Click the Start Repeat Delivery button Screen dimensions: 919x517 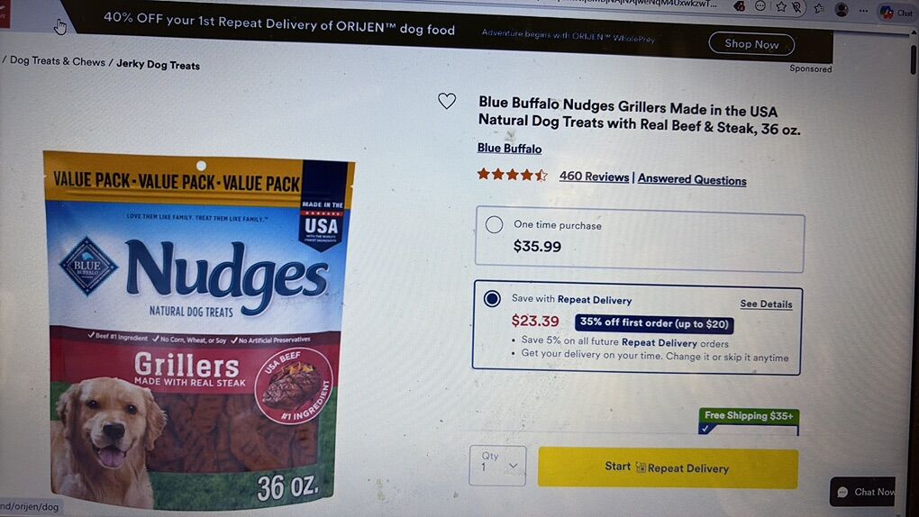click(x=668, y=467)
